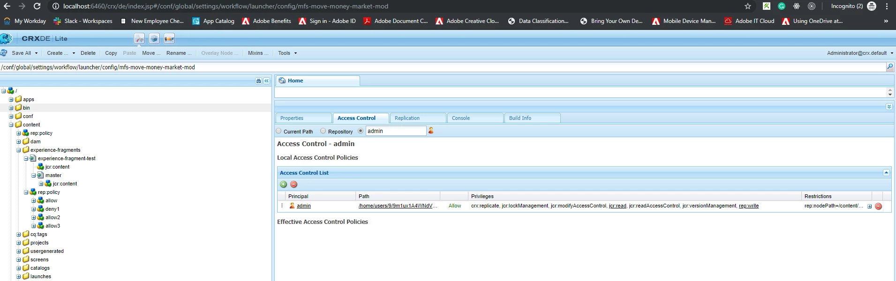
Task: Click the principal user picker icon
Action: tap(431, 131)
